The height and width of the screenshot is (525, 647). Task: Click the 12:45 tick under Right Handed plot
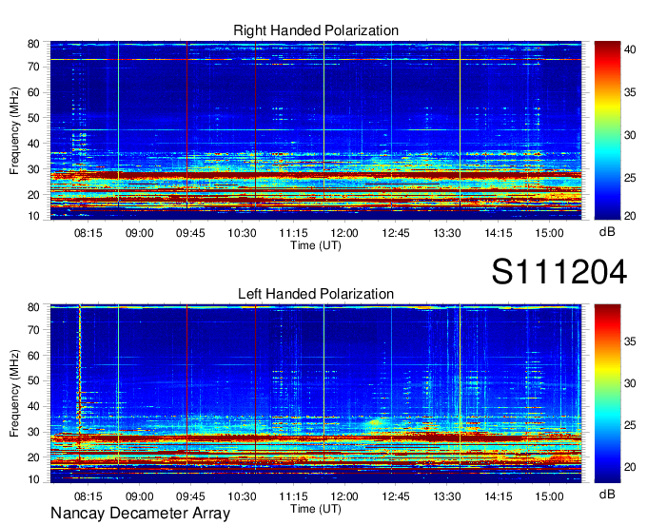[x=396, y=233]
